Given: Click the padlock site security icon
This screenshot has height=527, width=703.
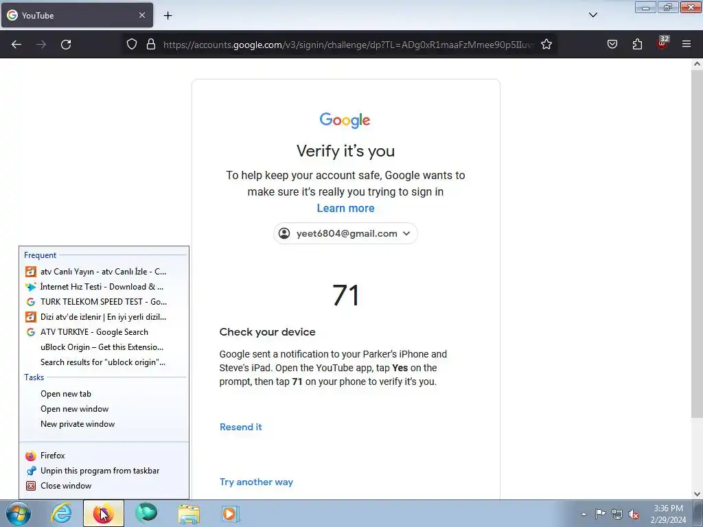Looking at the screenshot, I should (151, 45).
